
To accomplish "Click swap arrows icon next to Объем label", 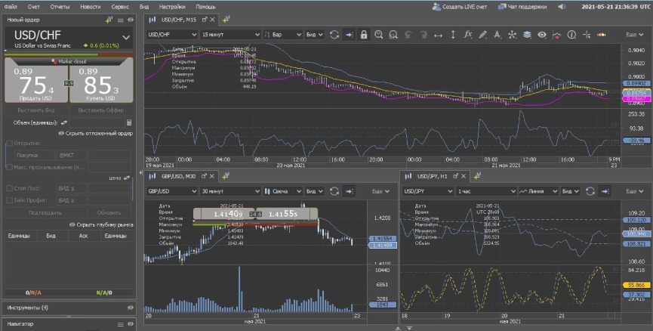I will (63, 122).
